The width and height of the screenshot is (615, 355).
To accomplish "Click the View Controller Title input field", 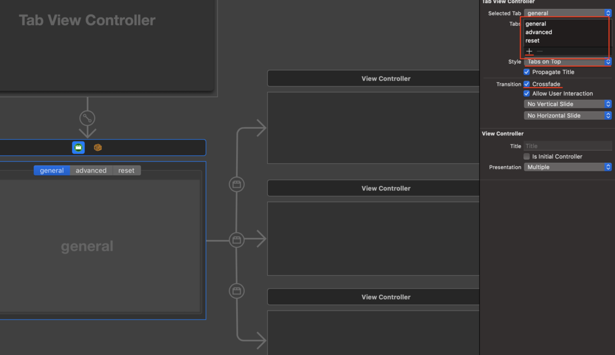I will [x=568, y=146].
